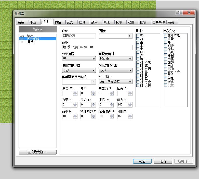Decrease the 分散度 value
Image resolution: width=199 pixels, height=179 pixels.
[x=130, y=117]
